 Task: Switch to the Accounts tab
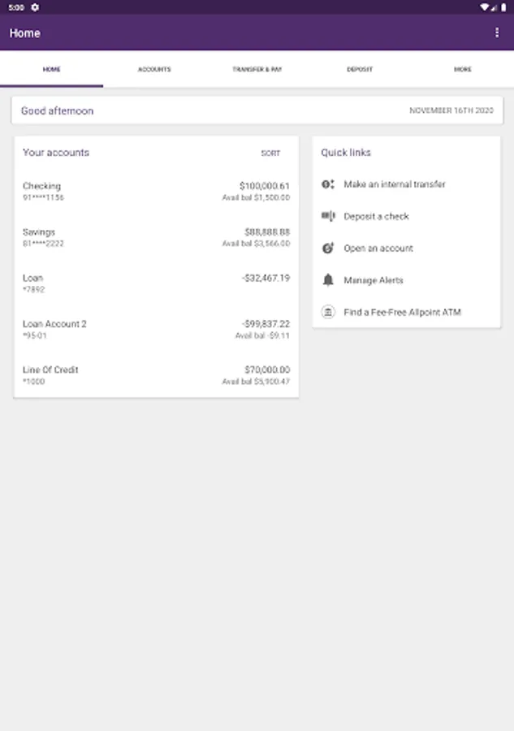pos(154,70)
